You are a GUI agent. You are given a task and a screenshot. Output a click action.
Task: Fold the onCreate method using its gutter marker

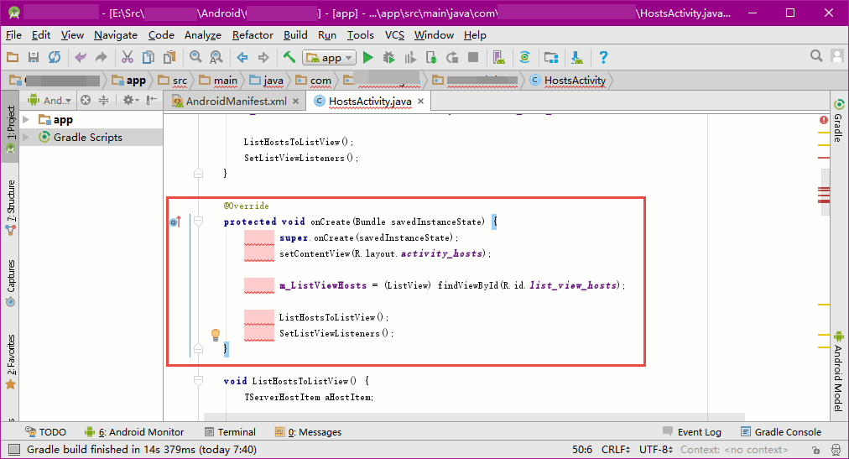point(198,221)
